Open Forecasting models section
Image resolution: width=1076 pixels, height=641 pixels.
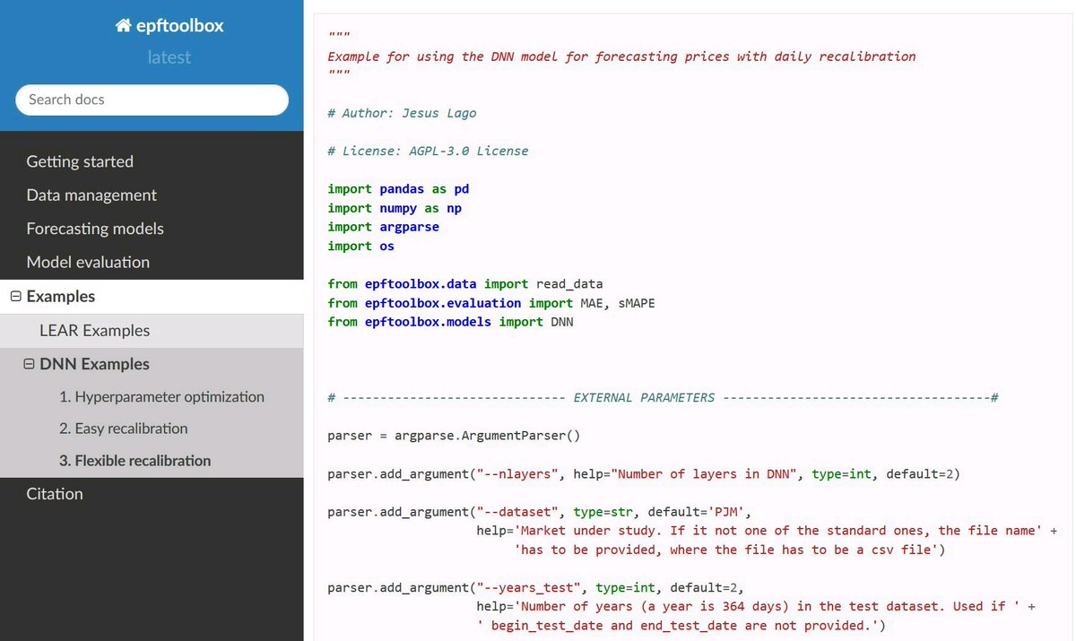click(95, 229)
